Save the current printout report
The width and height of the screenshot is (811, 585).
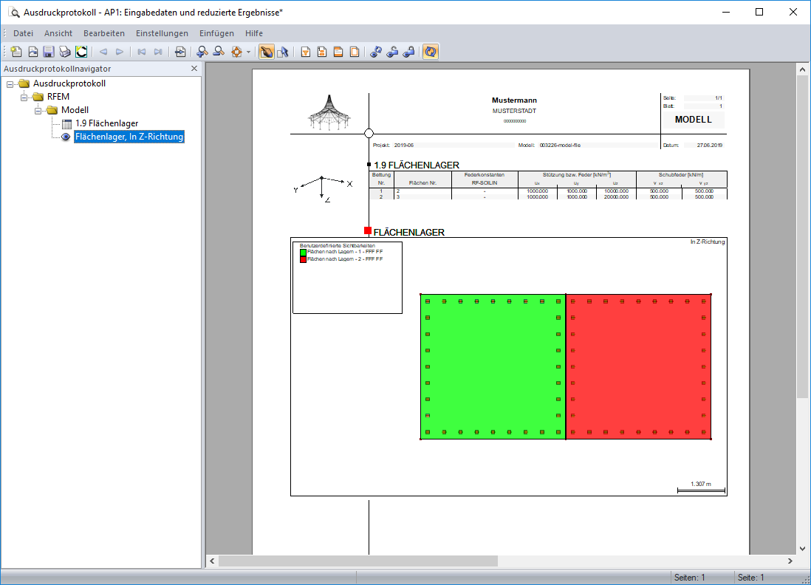tap(49, 52)
